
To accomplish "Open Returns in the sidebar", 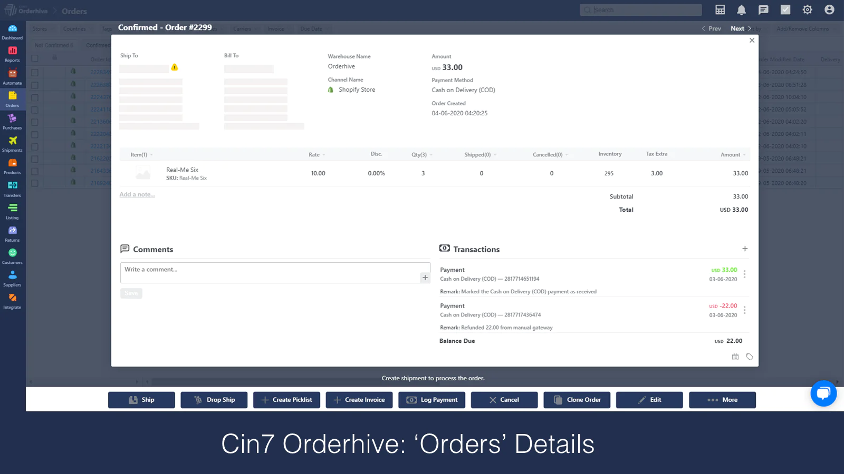I will (x=12, y=234).
